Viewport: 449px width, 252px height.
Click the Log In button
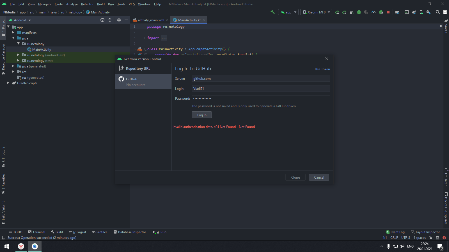point(202,115)
